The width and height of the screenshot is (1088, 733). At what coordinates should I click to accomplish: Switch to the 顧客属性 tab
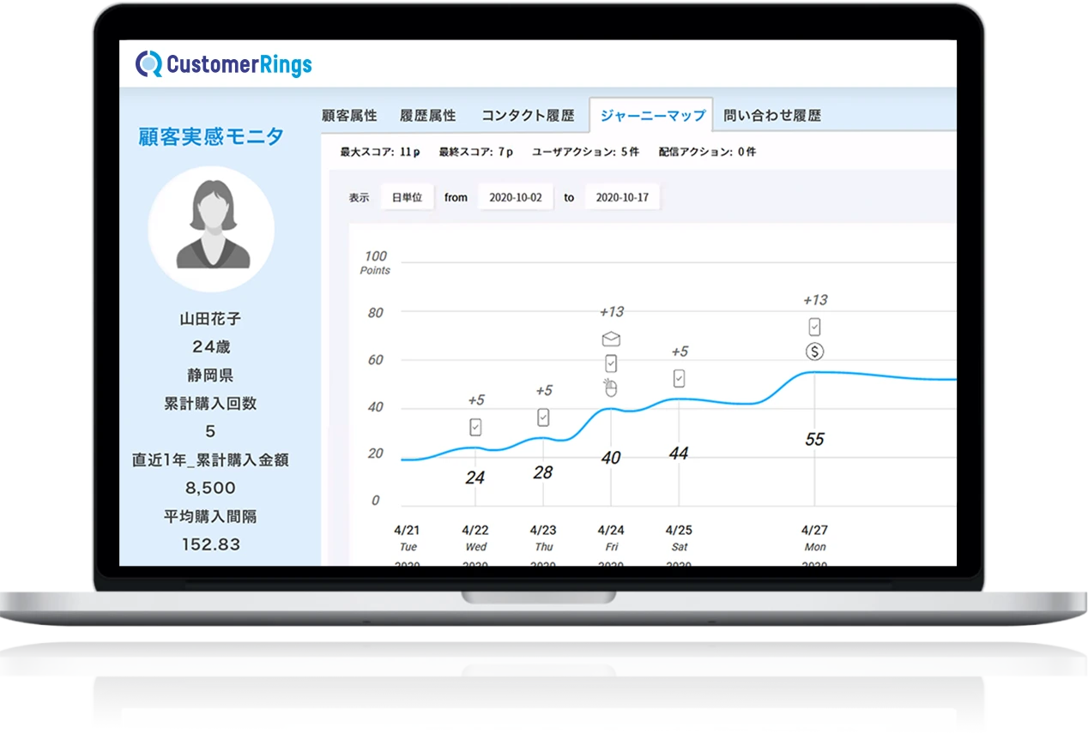[x=349, y=116]
